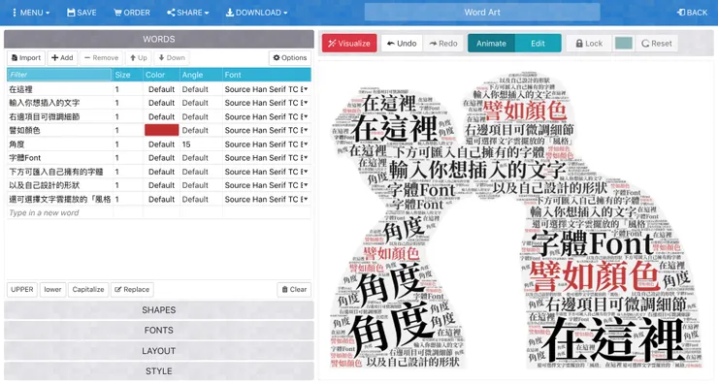Open the SHARE dropdown menu
Viewport: 718px width, 384px height.
pyautogui.click(x=187, y=13)
